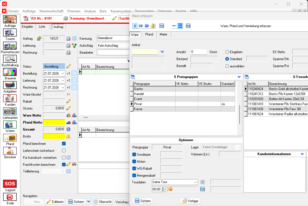Click the list rows view toolbar icon
This screenshot has height=206, width=308.
coord(180,26)
